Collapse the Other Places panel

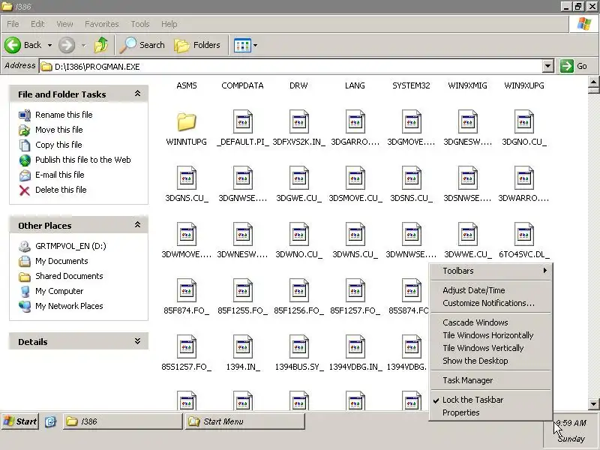click(x=137, y=225)
